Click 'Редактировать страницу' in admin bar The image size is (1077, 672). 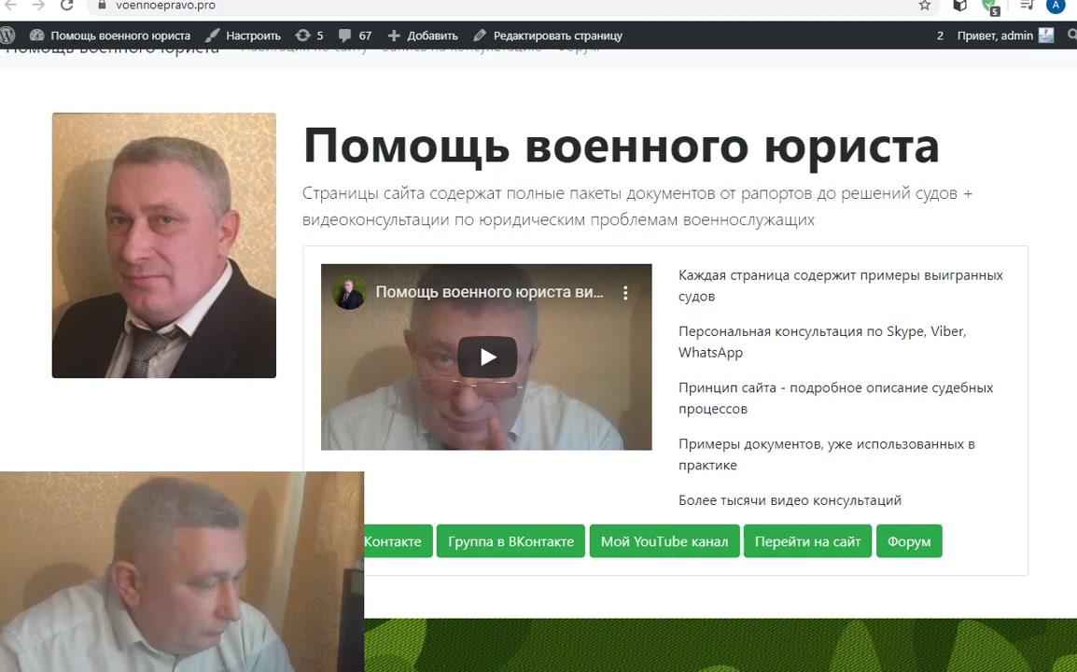548,35
